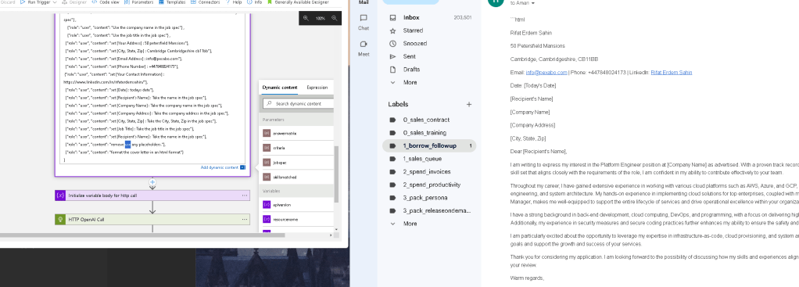Insert the jobspec parameter icon
The width and height of the screenshot is (799, 287).
tap(267, 162)
